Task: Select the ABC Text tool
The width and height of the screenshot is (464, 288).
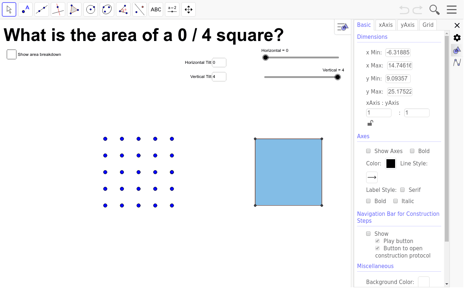Action: [156, 9]
